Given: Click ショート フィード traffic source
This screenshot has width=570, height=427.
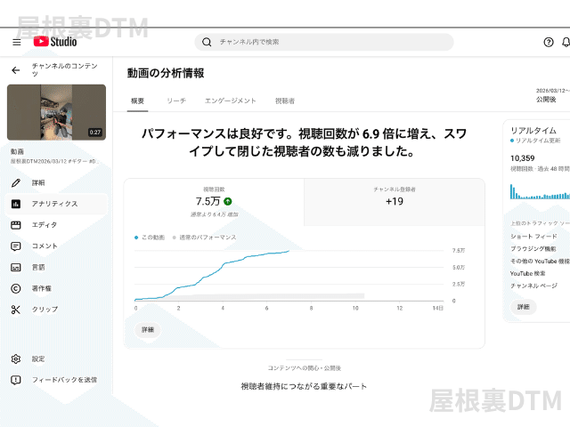Looking at the screenshot, I should click(x=533, y=237).
